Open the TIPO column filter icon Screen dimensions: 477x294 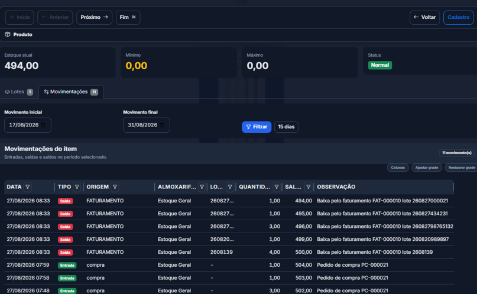(x=77, y=187)
